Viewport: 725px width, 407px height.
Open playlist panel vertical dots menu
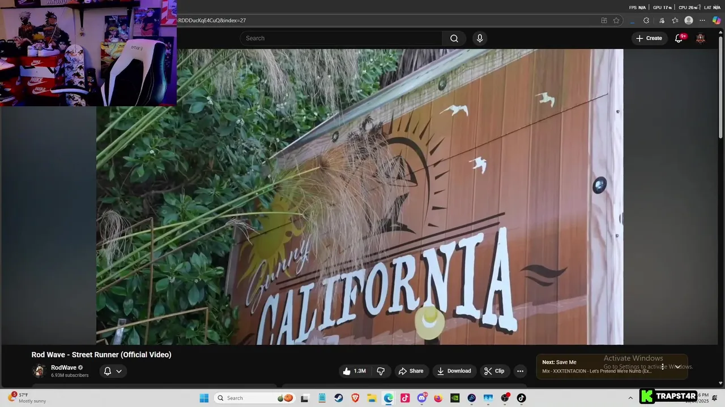tap(662, 367)
